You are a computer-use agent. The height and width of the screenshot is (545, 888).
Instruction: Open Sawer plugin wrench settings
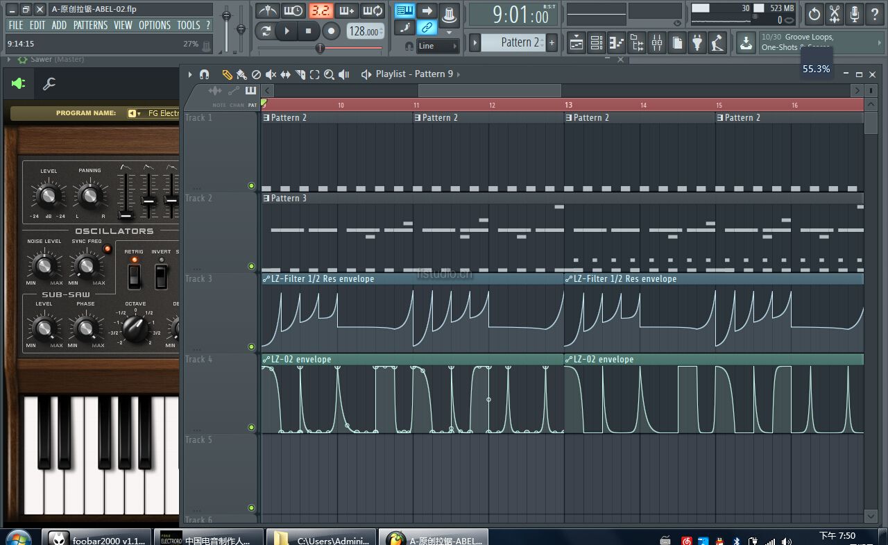pyautogui.click(x=49, y=84)
